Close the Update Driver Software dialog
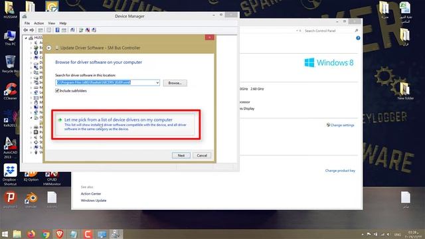The height and width of the screenshot is (239, 425). (209, 37)
